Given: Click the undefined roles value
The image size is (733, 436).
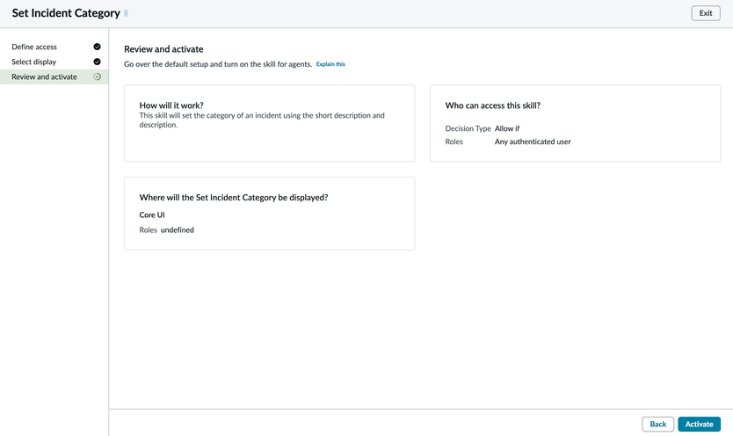Looking at the screenshot, I should [178, 230].
